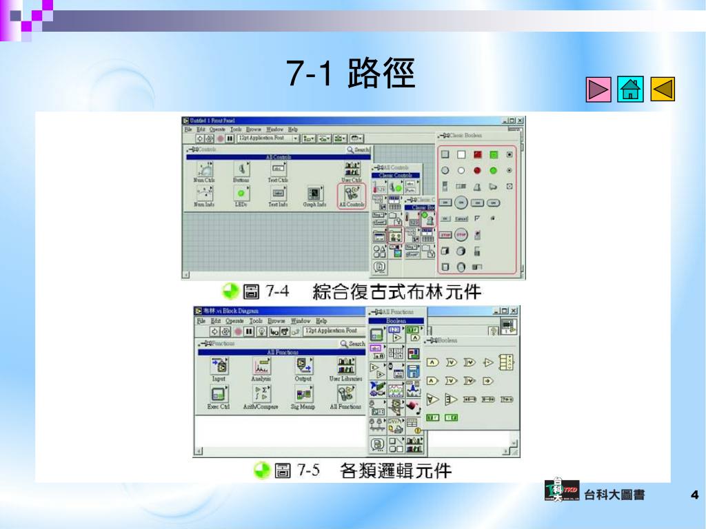The height and width of the screenshot is (529, 706).
Task: Open Front Panel 12pt Application Font dropdown
Action: (268, 138)
